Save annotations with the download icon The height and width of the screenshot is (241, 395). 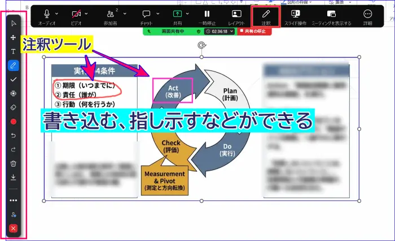coord(14,177)
